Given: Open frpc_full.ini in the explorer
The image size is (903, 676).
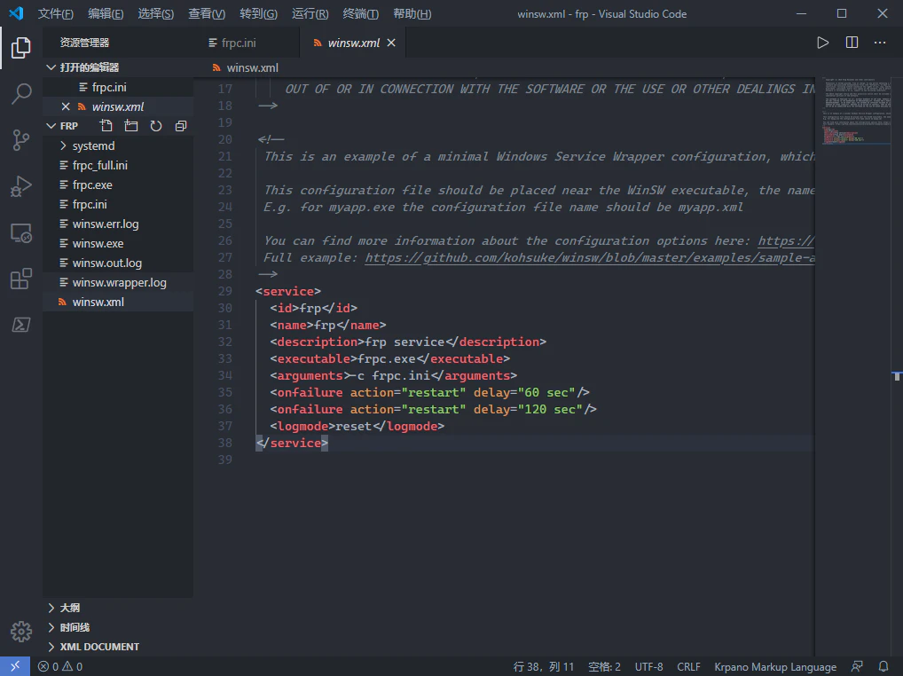Looking at the screenshot, I should (x=99, y=165).
